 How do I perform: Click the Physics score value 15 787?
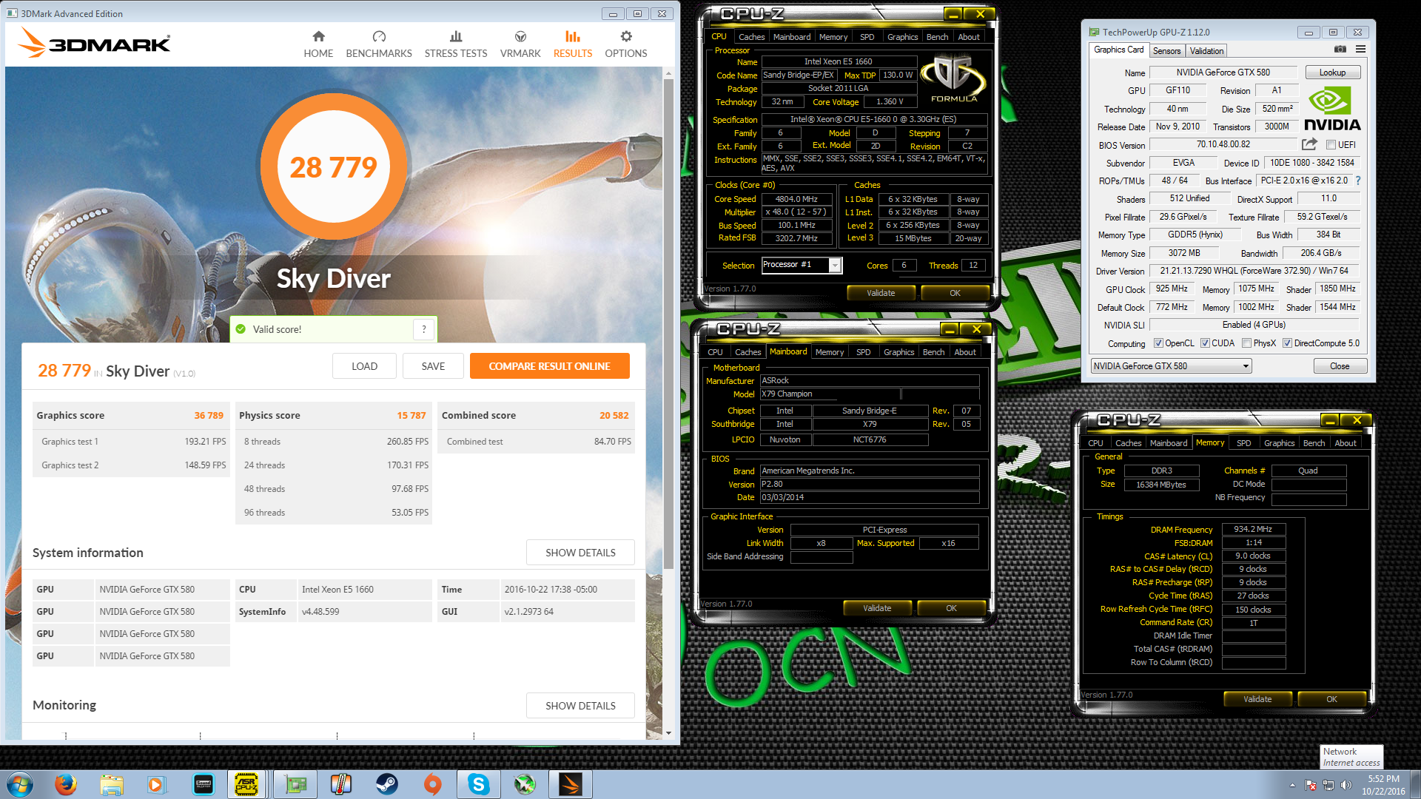[x=411, y=415]
